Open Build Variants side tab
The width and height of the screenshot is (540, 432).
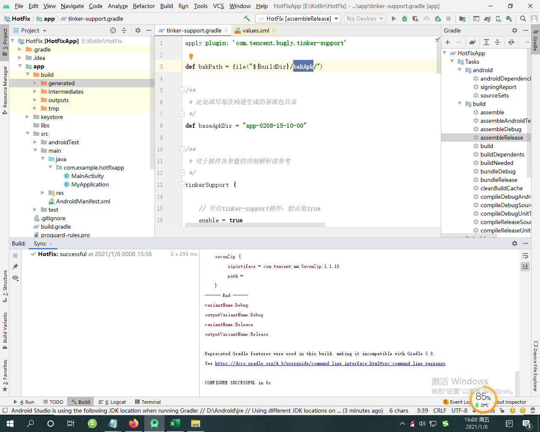5,331
